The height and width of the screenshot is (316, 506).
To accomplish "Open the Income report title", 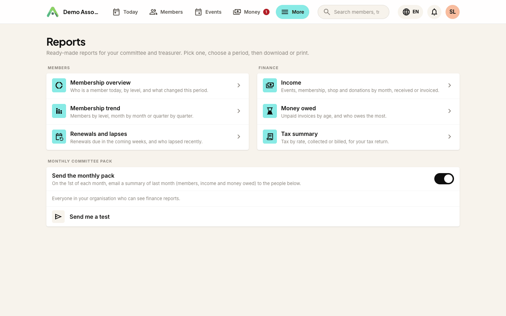I will [291, 83].
